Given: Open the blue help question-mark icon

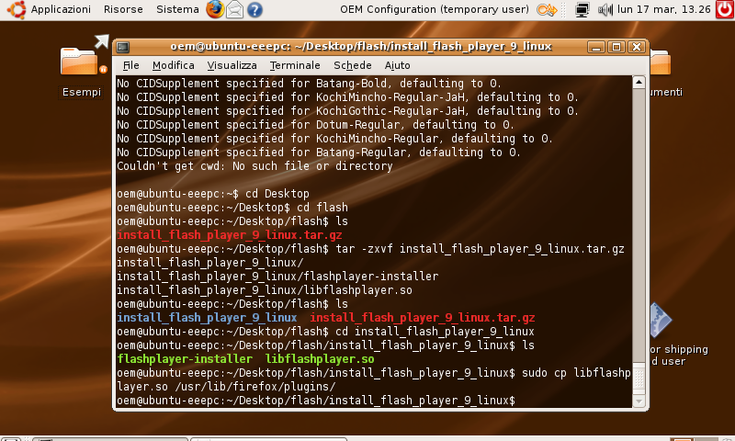Looking at the screenshot, I should pos(254,9).
